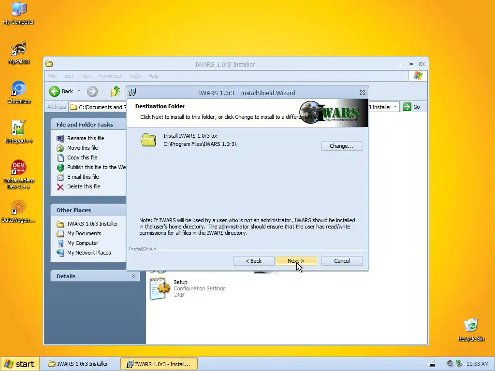Click the Publish to Web globe icon

[x=60, y=168]
